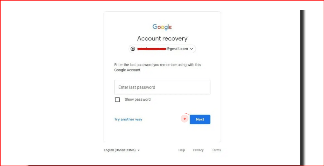Click the account avatar icon

(133, 49)
